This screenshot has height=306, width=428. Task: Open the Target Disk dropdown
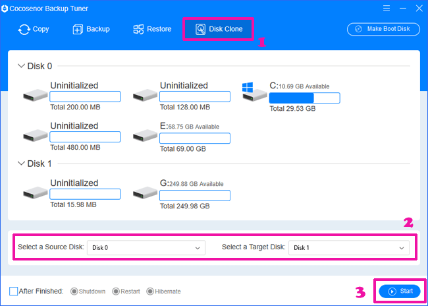349,248
